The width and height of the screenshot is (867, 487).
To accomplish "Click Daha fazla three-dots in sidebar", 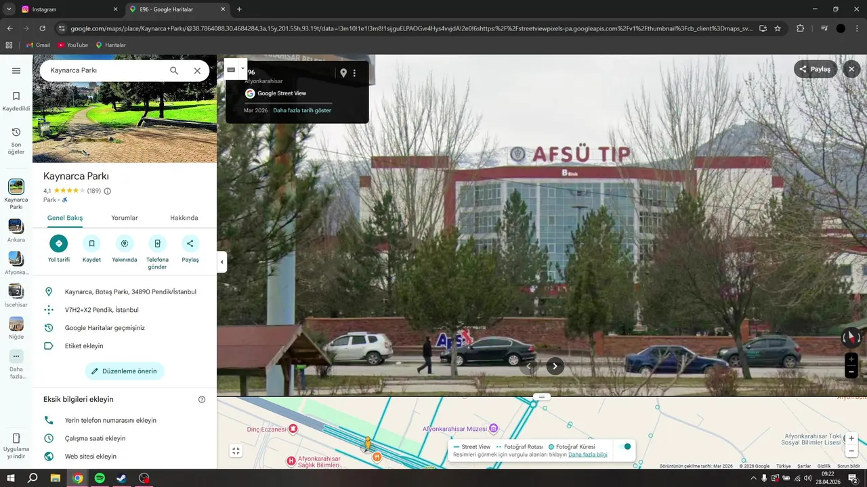I will 16,356.
